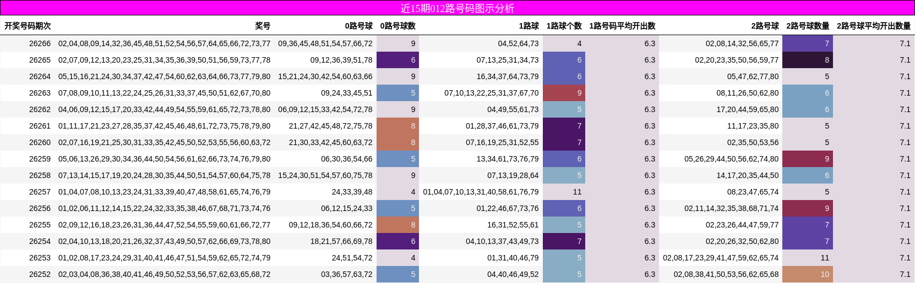Click 0路号球 cell 03,36,57,63,72

pyautogui.click(x=347, y=274)
